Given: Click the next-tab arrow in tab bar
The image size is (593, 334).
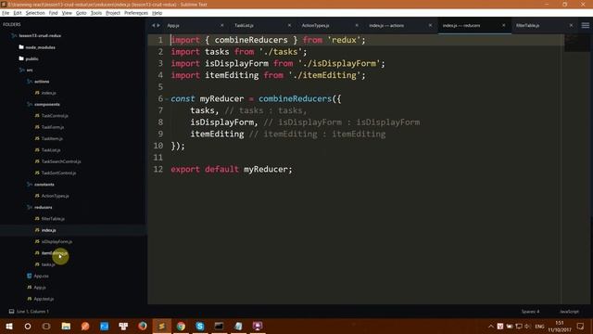Looking at the screenshot, I should coord(158,25).
